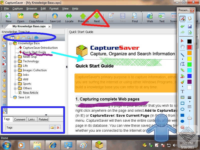
Task: Switch to the Links tab
Action: [31, 119]
